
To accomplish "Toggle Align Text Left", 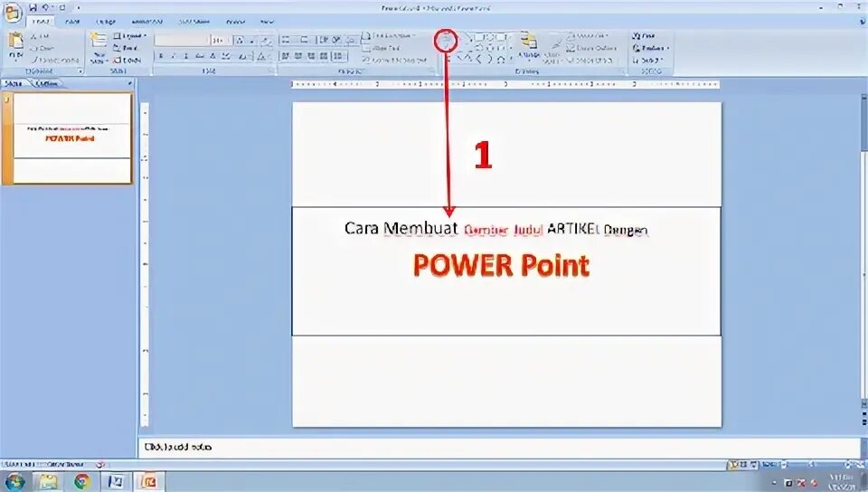I will [x=285, y=56].
